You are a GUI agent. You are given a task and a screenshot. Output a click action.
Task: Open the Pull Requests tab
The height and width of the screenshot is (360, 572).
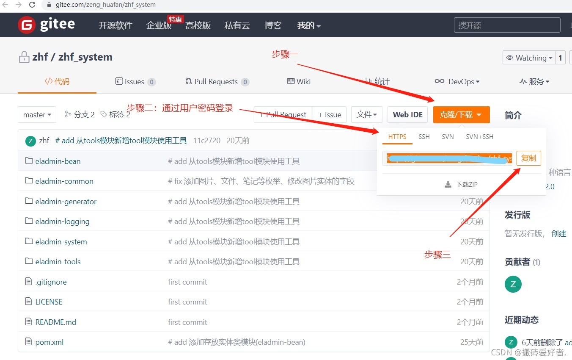click(x=217, y=81)
